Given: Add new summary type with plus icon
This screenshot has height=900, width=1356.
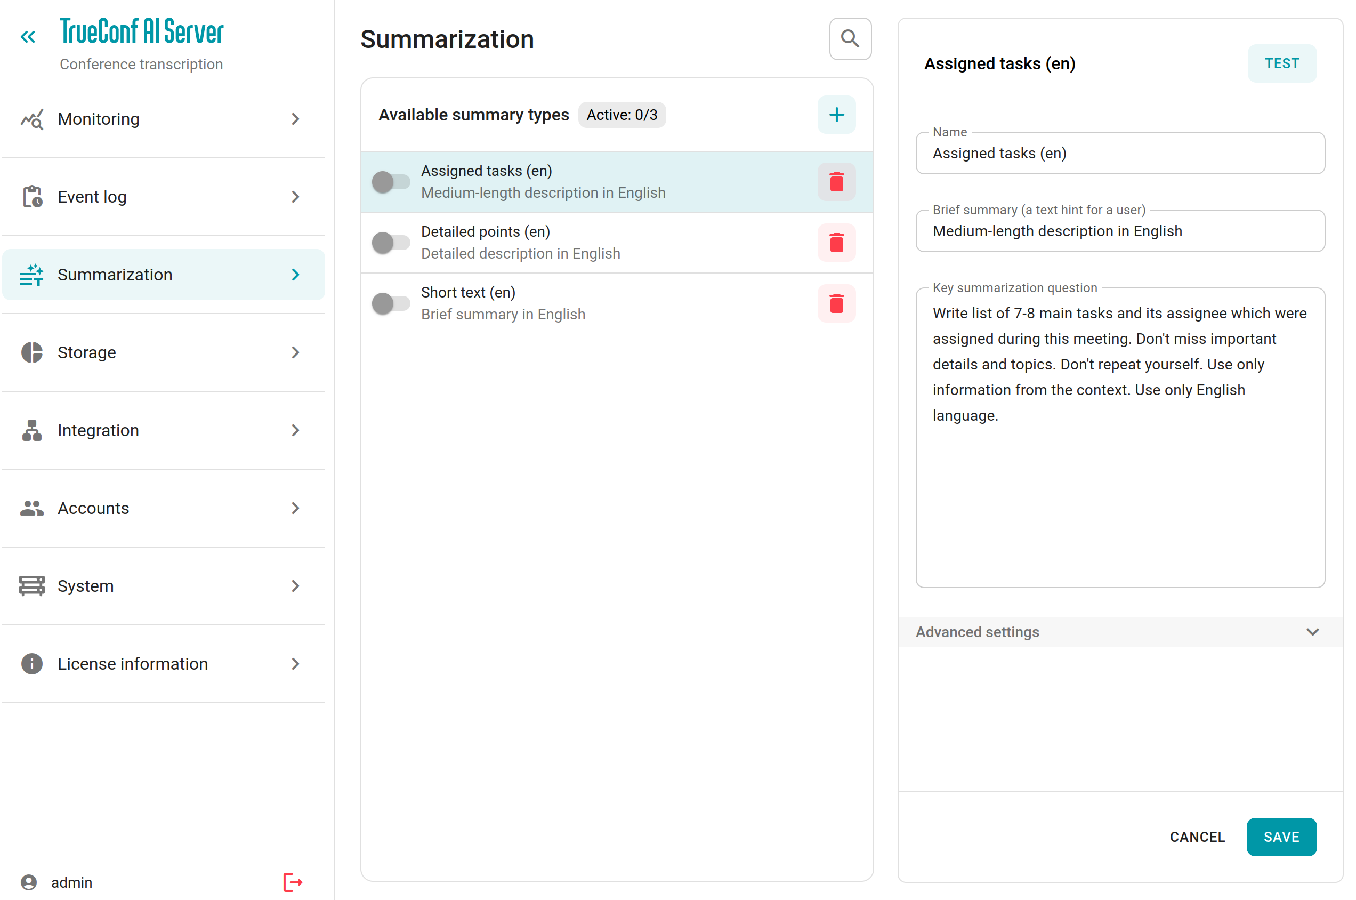Looking at the screenshot, I should coord(836,115).
